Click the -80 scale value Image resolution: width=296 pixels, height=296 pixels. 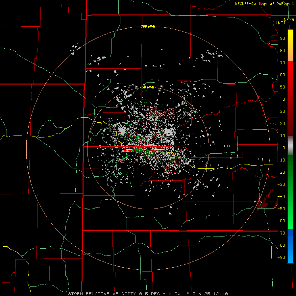tap(281, 245)
